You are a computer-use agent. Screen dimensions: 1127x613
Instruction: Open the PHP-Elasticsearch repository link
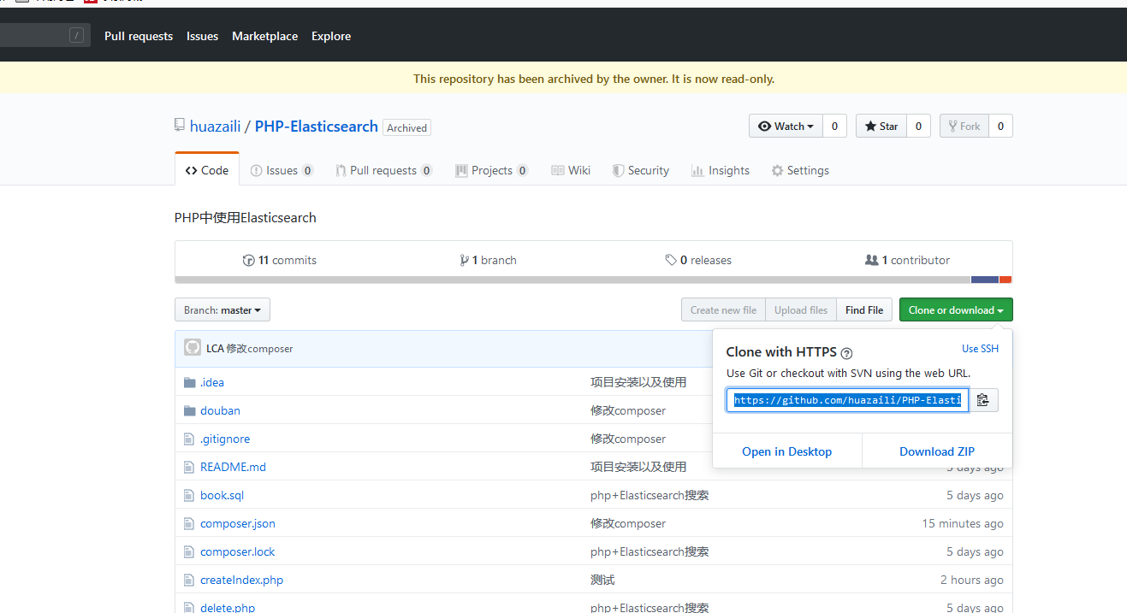tap(317, 127)
